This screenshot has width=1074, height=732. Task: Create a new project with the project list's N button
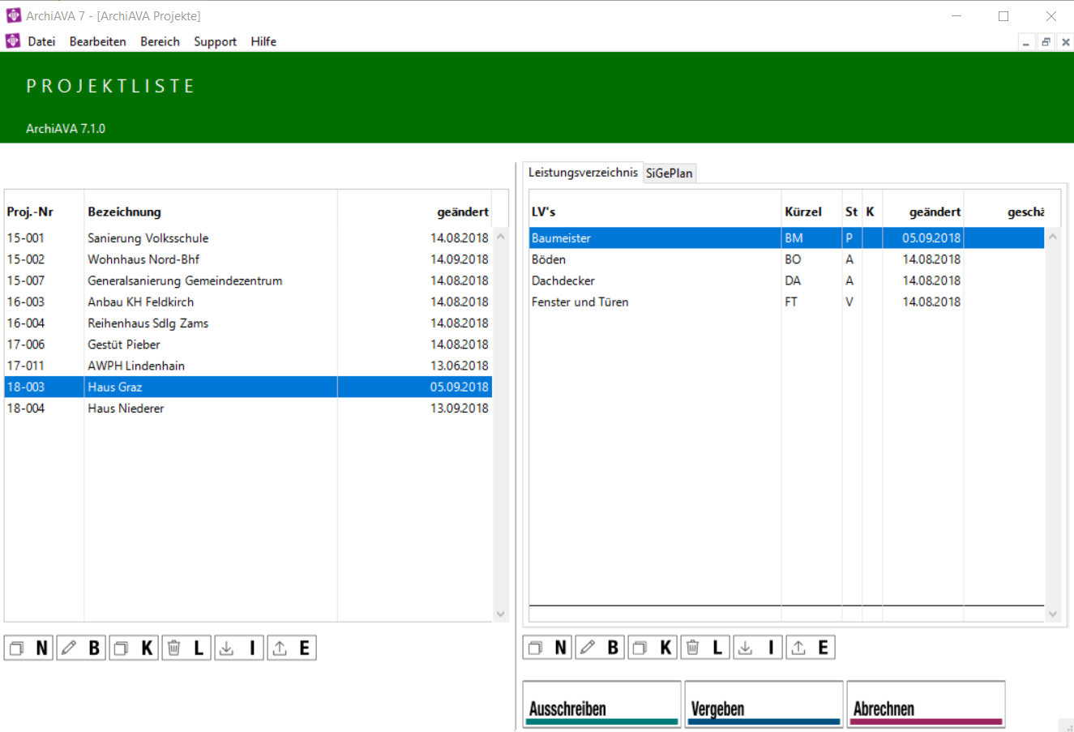click(x=28, y=648)
